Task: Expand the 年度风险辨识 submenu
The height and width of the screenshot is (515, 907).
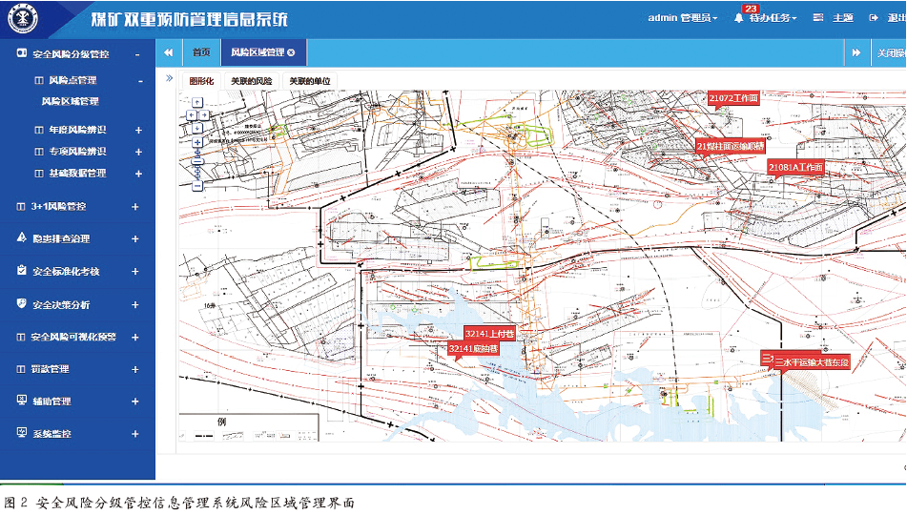Action: 138,130
